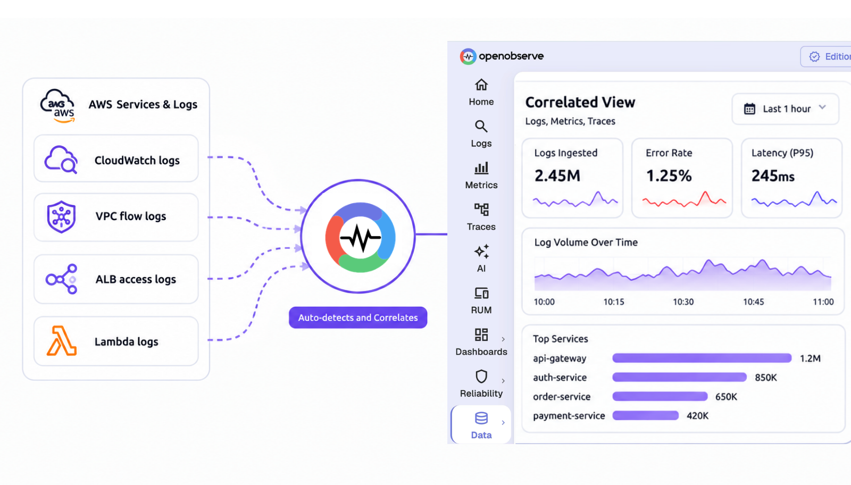851x485 pixels.
Task: Click the red Error Rate sparkline
Action: pyautogui.click(x=684, y=199)
